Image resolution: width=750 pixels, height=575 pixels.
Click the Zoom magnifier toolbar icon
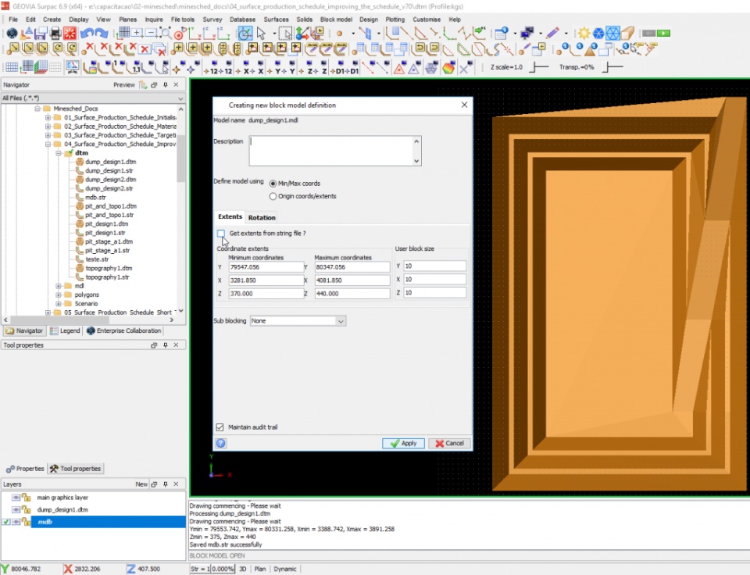[164, 34]
